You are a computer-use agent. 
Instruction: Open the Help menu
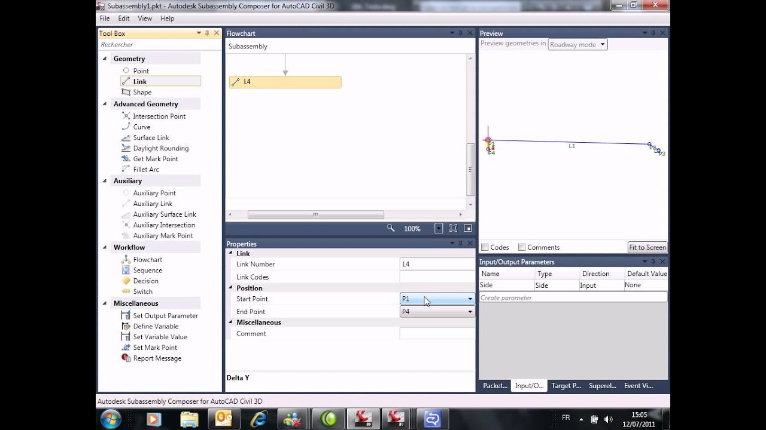[167, 19]
